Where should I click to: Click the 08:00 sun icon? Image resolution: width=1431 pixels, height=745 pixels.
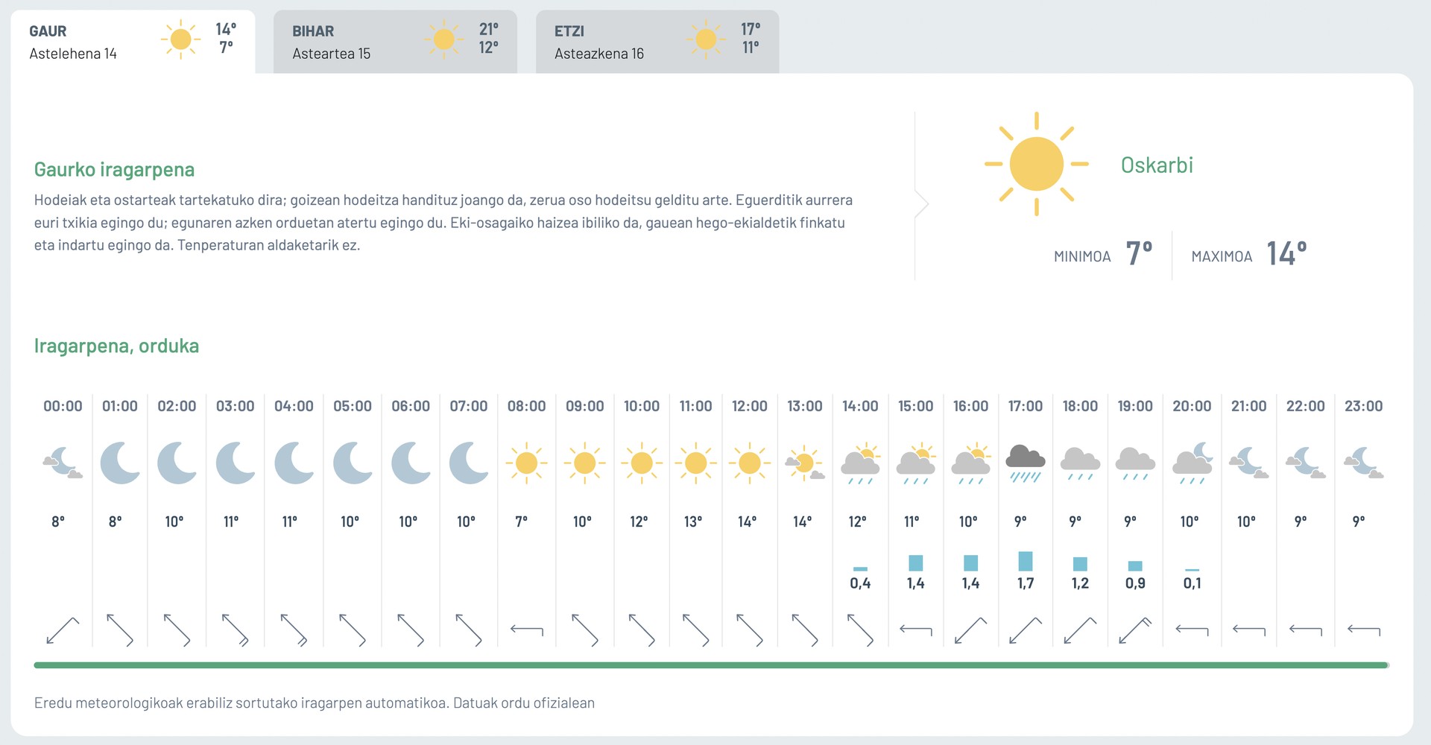526,463
